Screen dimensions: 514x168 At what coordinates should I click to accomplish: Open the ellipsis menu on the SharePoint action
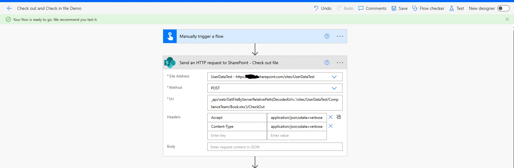pos(340,63)
